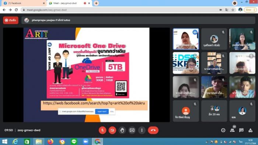Click the browser address bar
The width and height of the screenshot is (258, 145).
[x=120, y=10]
